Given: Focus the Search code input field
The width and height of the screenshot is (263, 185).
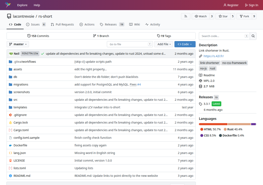Looking at the screenshot, I should click(224, 36).
